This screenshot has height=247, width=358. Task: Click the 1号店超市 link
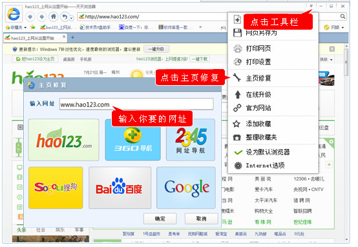coord(151,234)
